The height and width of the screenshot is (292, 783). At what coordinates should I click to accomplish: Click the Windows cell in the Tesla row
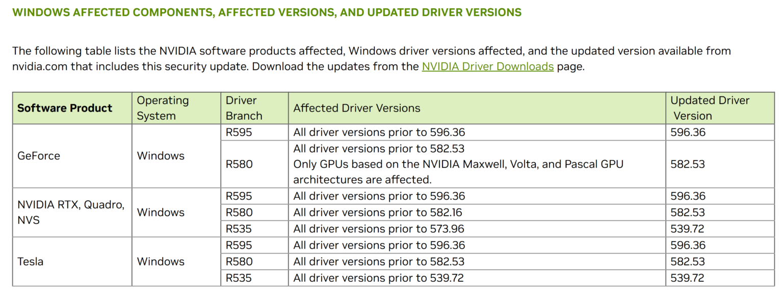pyautogui.click(x=176, y=261)
